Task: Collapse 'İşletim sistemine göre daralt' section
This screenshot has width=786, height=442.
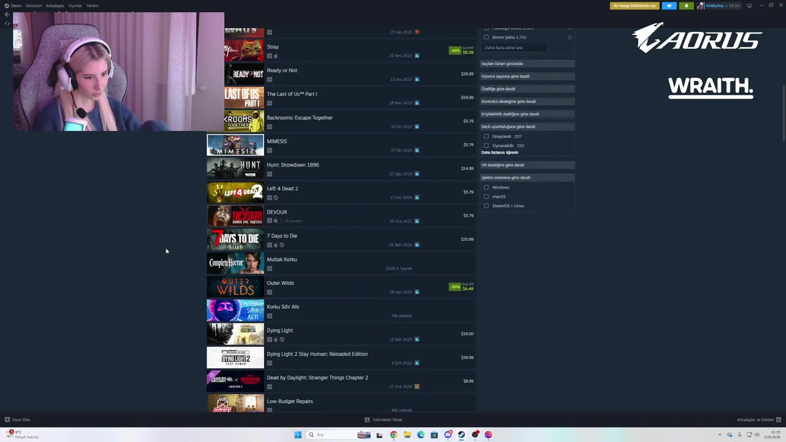Action: click(x=527, y=177)
